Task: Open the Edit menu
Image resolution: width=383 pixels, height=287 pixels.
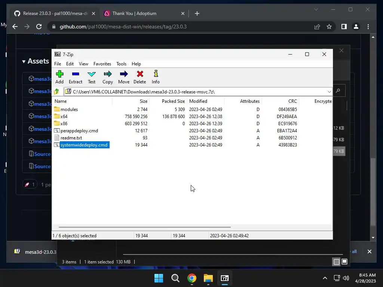Action: click(70, 64)
